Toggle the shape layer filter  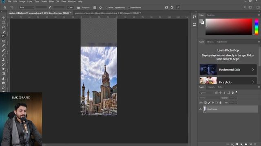pos(228,93)
